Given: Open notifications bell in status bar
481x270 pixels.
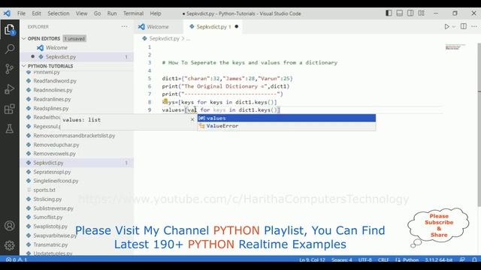Looking at the screenshot, I should (x=474, y=260).
